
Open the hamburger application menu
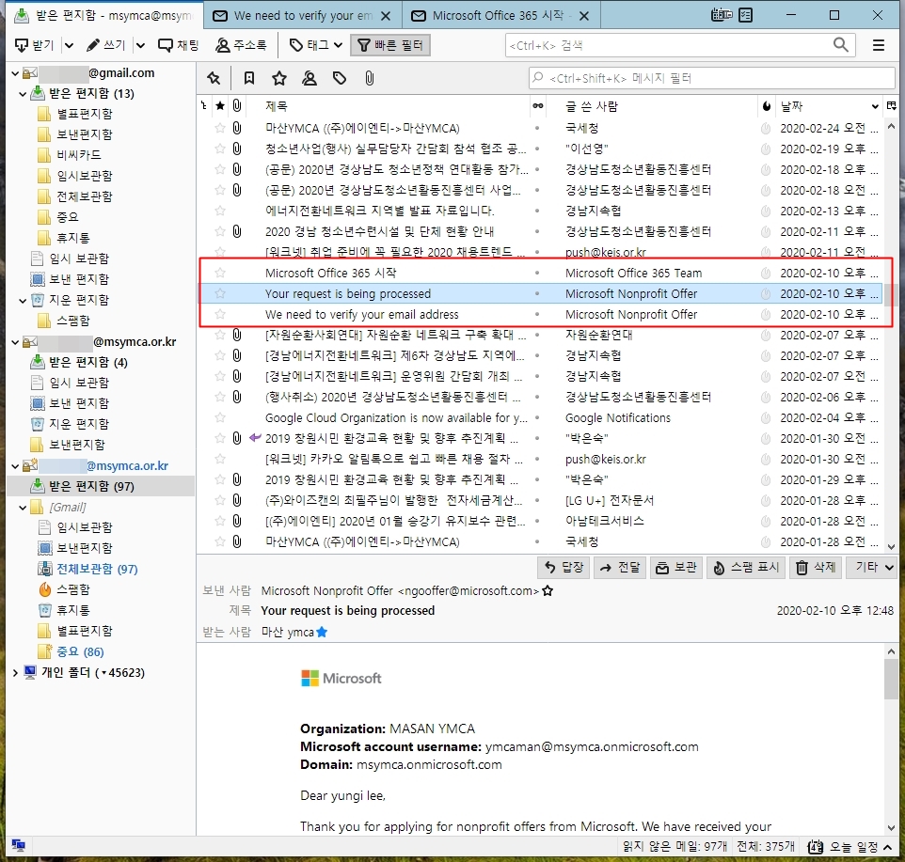click(x=879, y=45)
